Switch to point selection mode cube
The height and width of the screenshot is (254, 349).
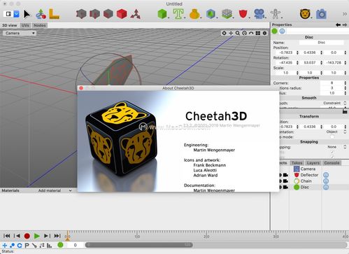point(81,14)
